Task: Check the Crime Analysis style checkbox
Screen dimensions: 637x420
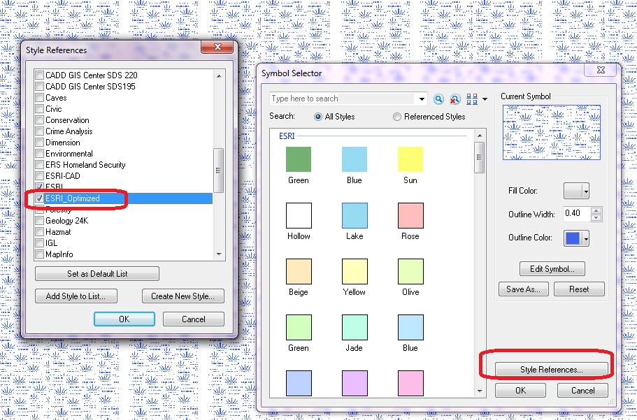Action: (x=39, y=131)
